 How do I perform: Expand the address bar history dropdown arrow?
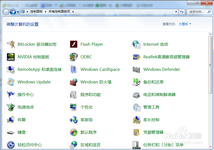(x=176, y=12)
